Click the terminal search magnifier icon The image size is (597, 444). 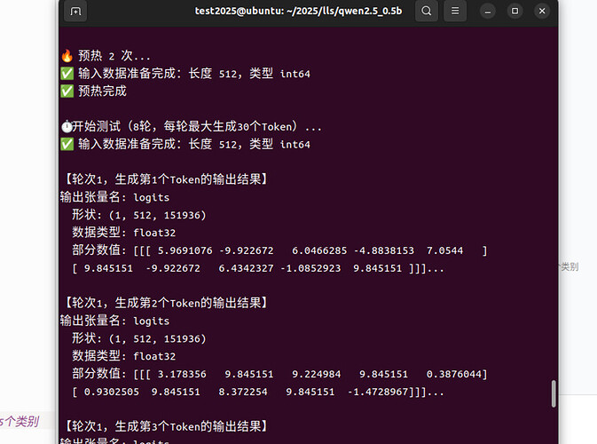point(427,12)
